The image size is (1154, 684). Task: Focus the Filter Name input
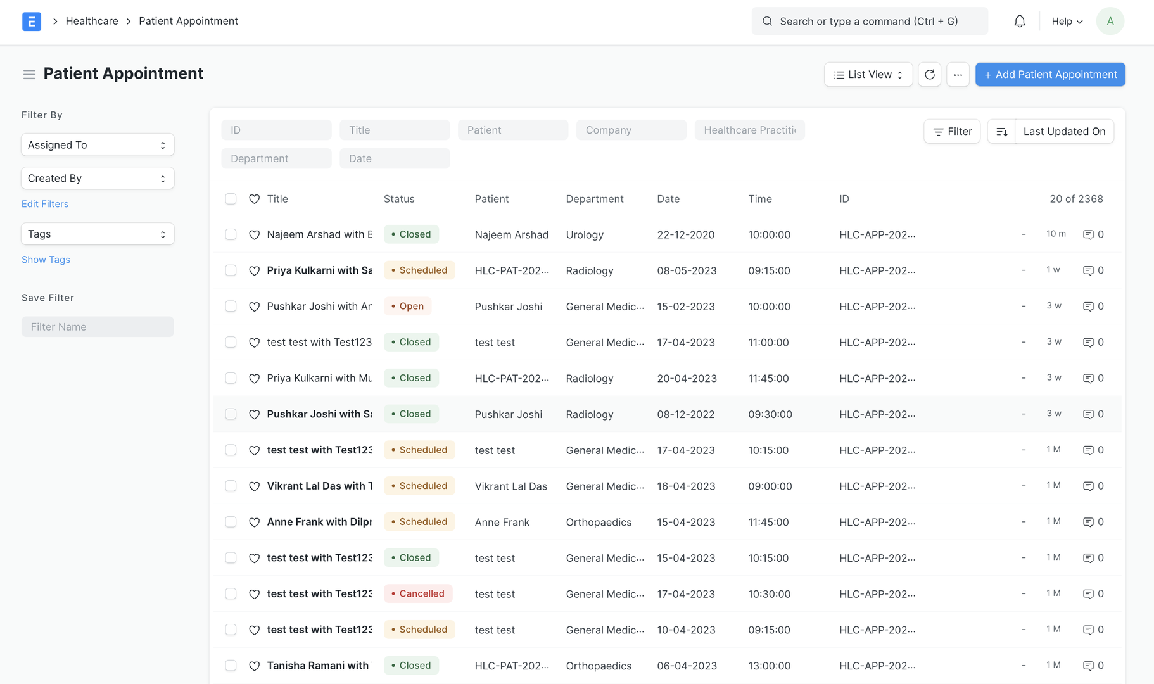[98, 327]
